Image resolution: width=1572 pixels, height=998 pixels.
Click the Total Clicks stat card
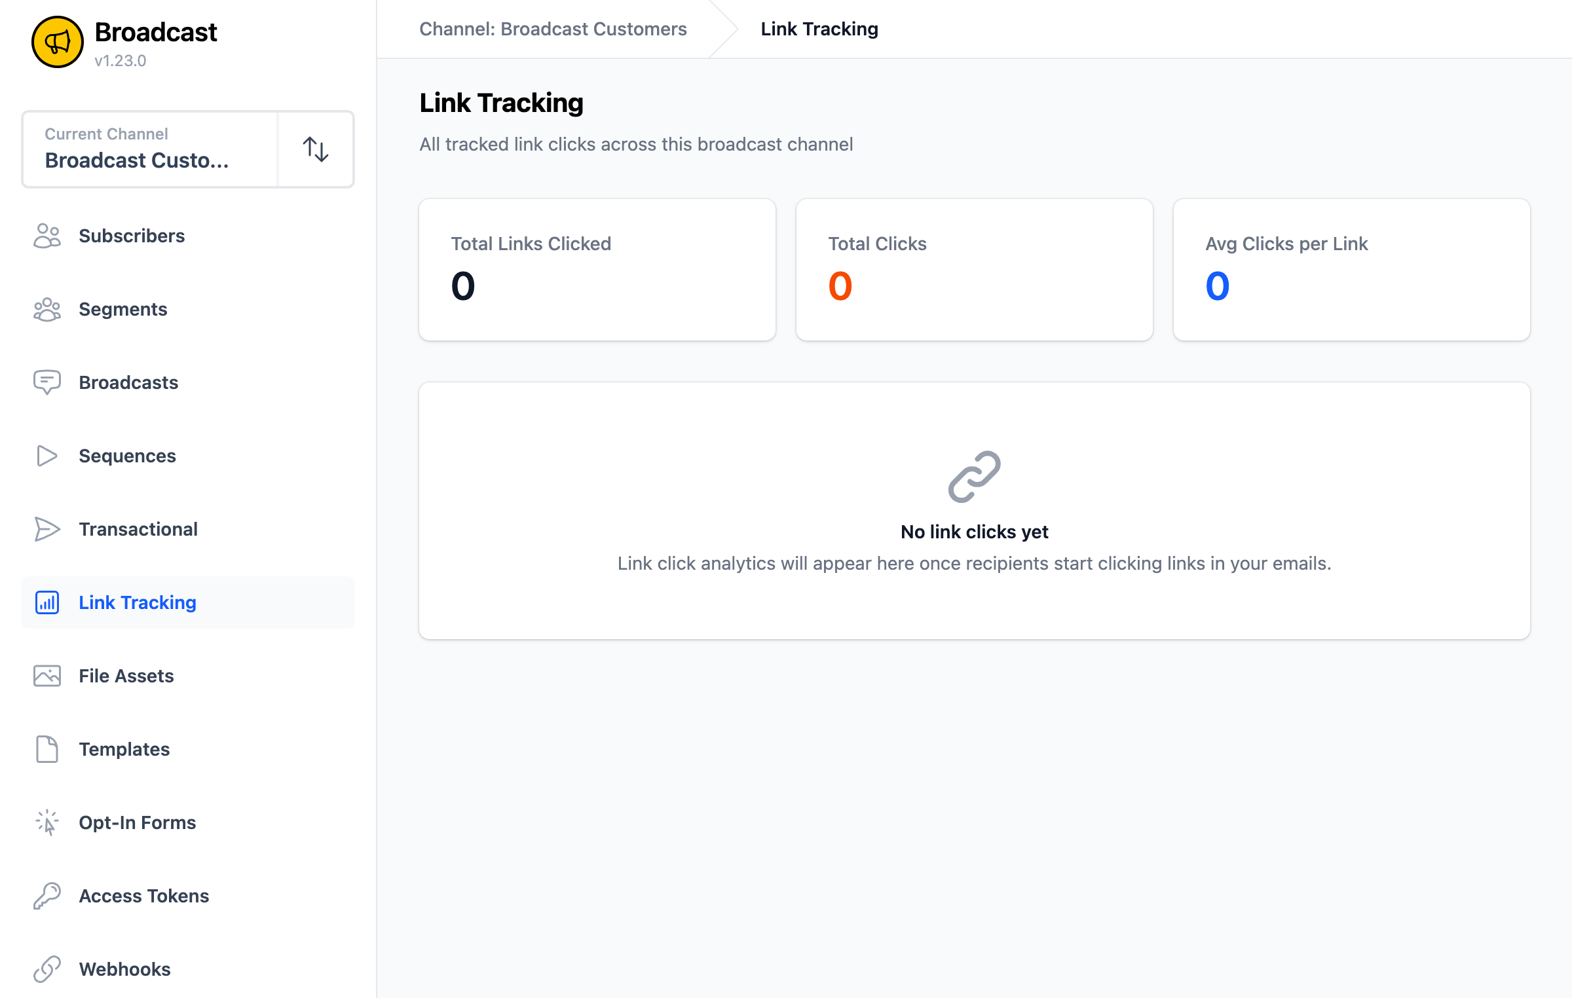[974, 270]
